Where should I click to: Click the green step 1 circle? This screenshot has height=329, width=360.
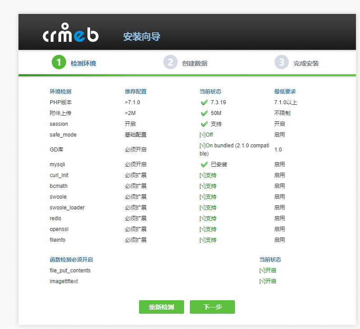coord(58,62)
